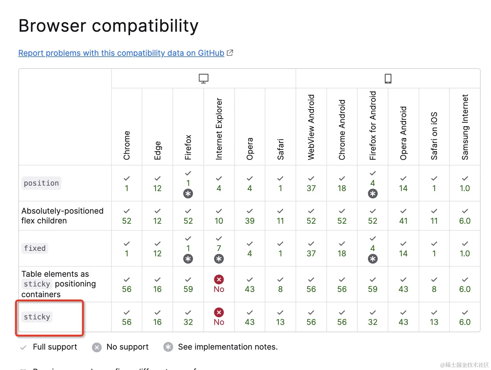The width and height of the screenshot is (491, 370).
Task: Open Report problems on GitHub link
Action: (121, 53)
